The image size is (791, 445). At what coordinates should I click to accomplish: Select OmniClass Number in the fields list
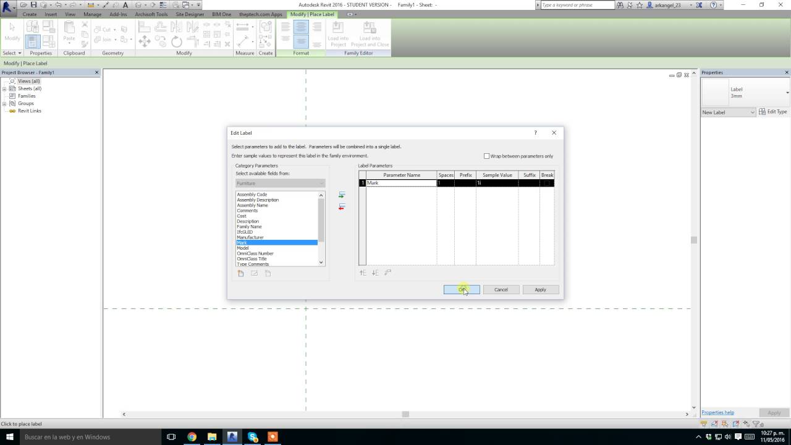click(255, 253)
